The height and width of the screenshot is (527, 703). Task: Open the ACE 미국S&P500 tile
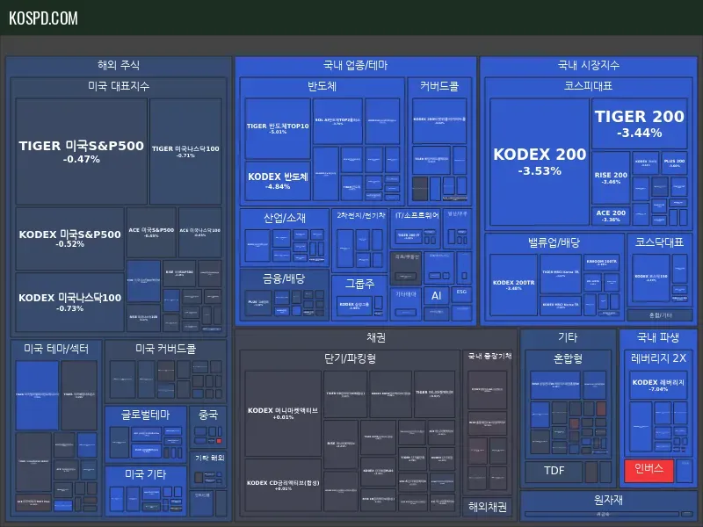151,232
